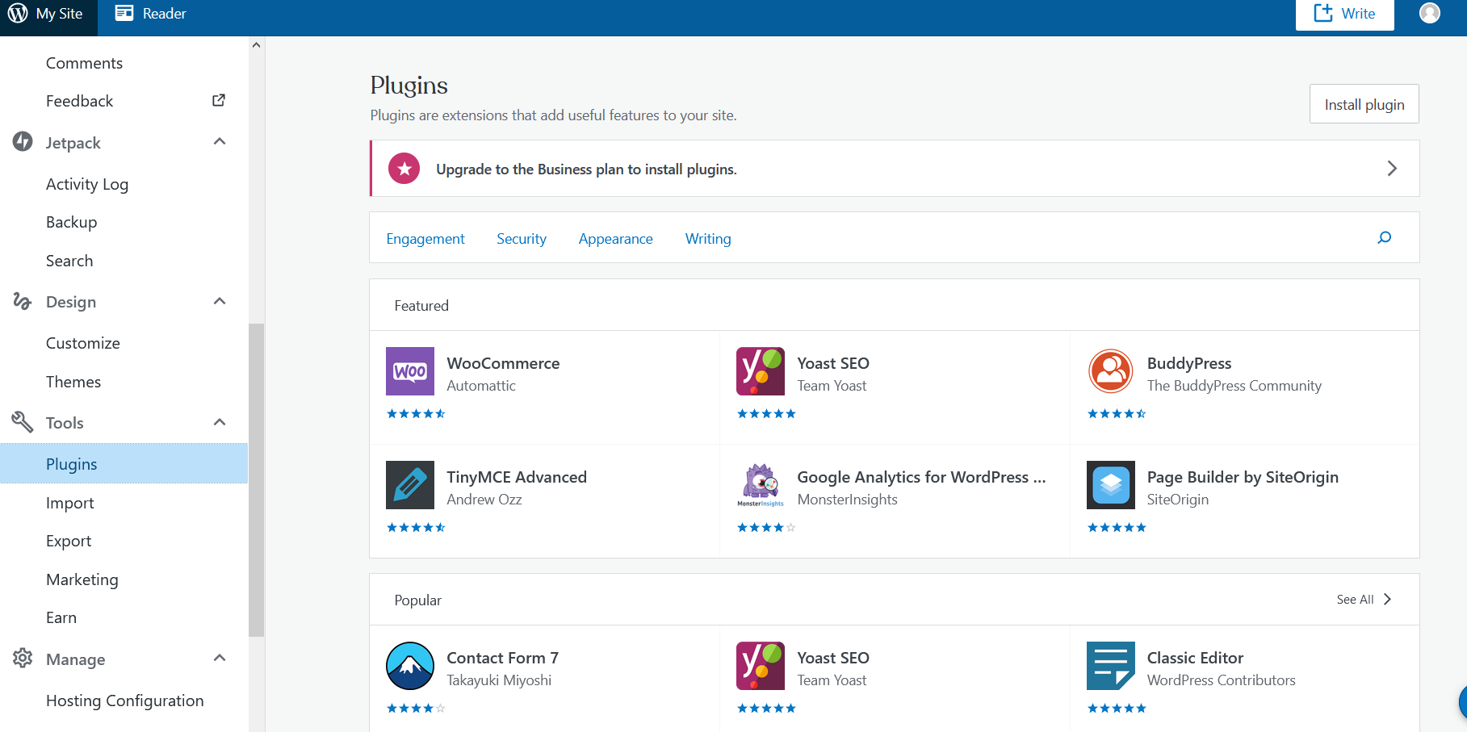
Task: Click the star icon in upgrade banner
Action: point(404,169)
